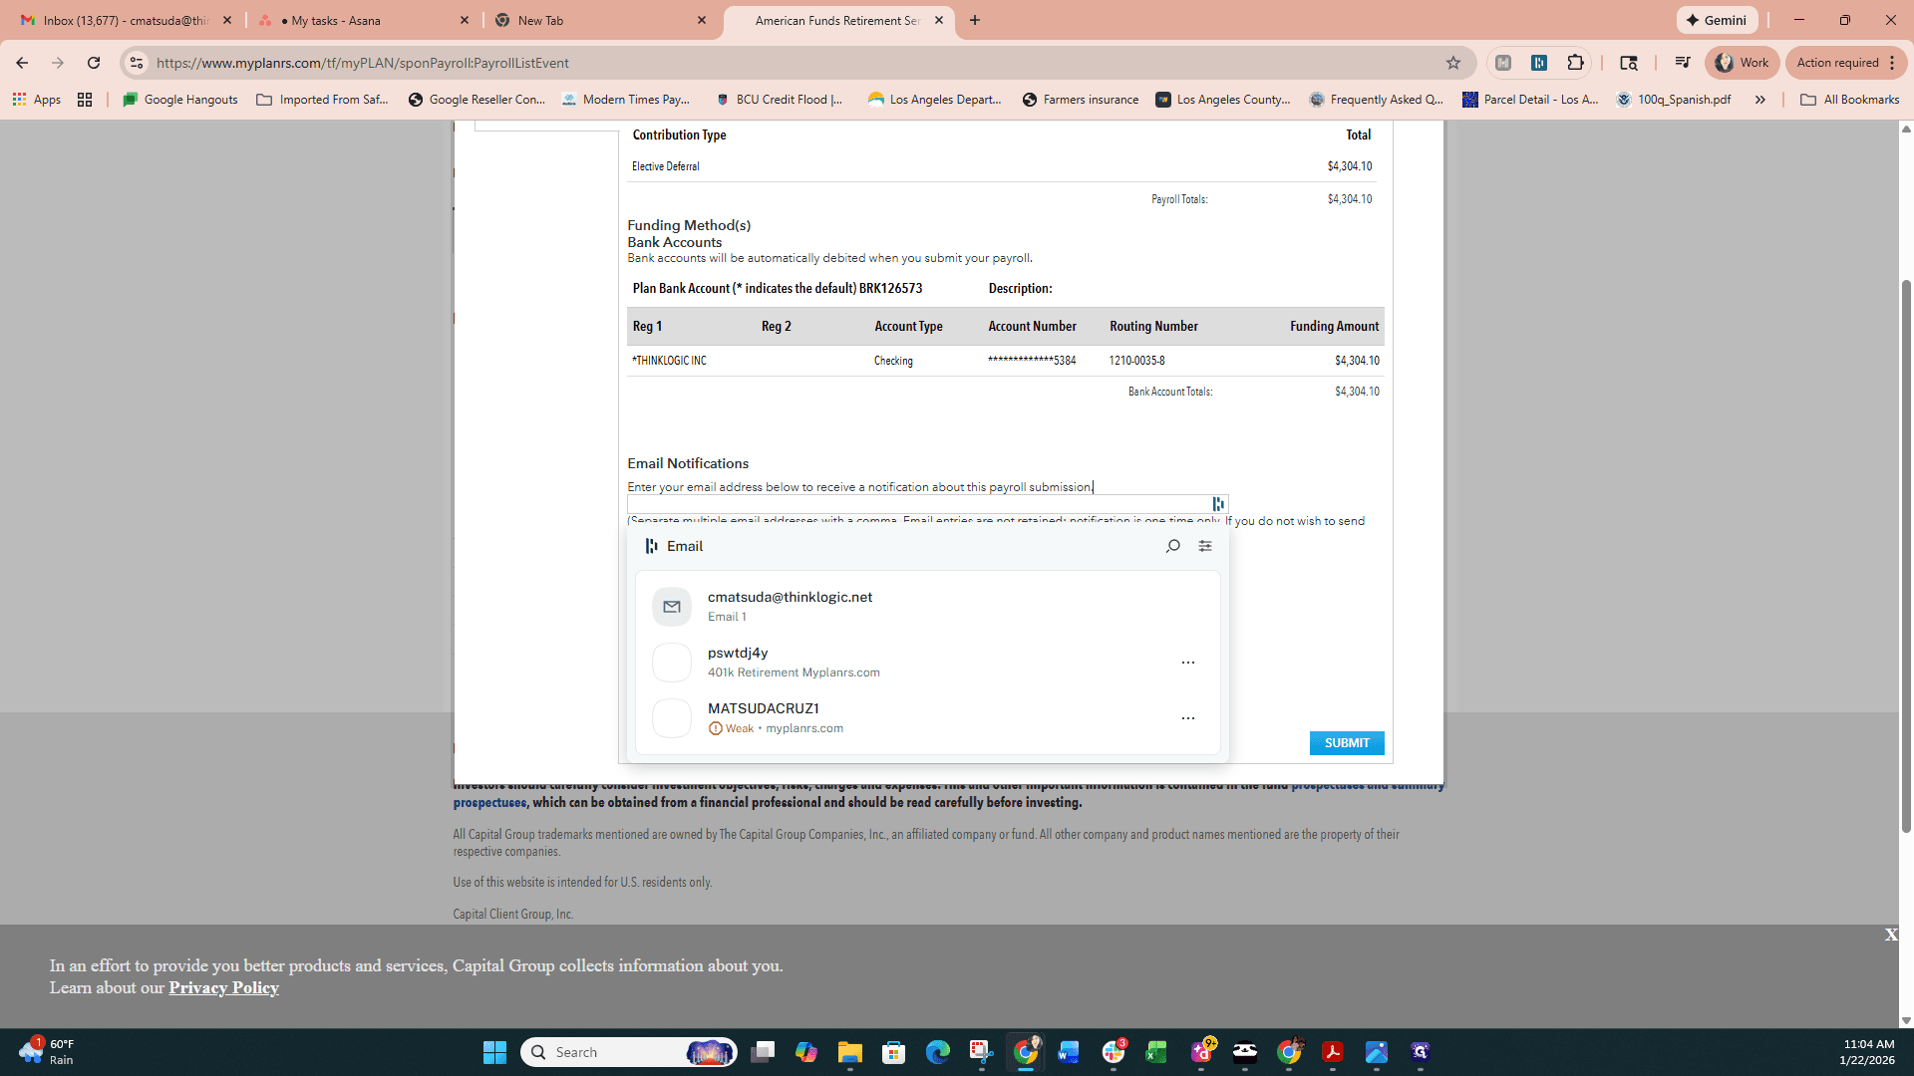Reload the current page

[94, 63]
